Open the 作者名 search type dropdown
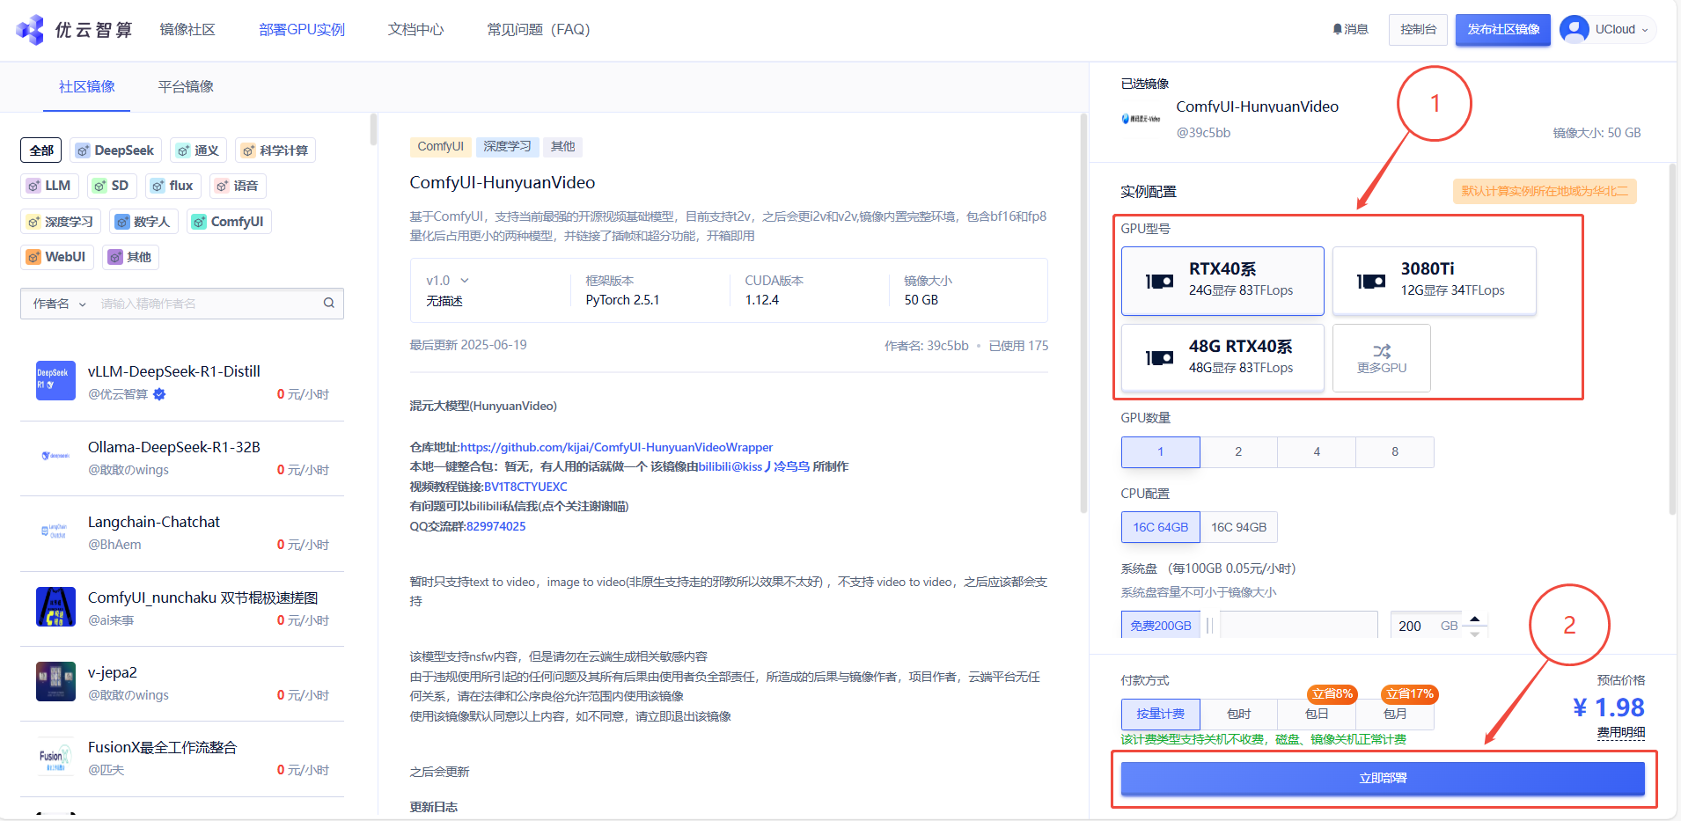 [60, 304]
